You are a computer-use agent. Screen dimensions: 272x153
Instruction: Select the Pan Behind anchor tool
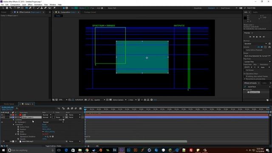coord(22,8)
